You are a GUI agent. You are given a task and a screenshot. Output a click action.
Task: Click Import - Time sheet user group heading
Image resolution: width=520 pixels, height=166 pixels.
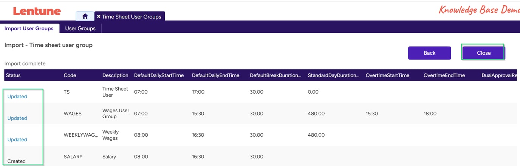click(48, 45)
